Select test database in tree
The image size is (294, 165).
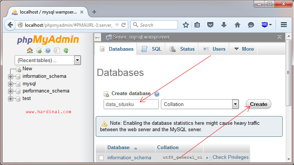click(x=27, y=98)
